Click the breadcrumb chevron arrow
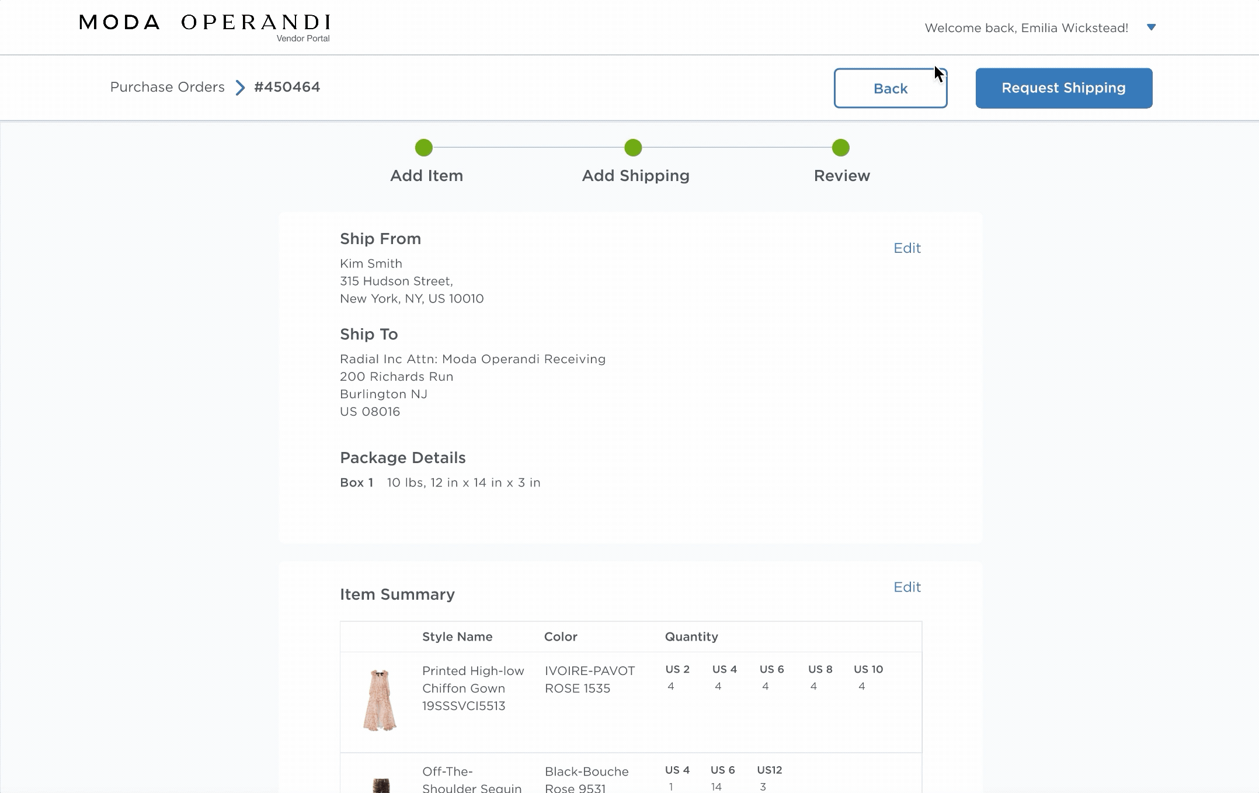 pos(240,88)
